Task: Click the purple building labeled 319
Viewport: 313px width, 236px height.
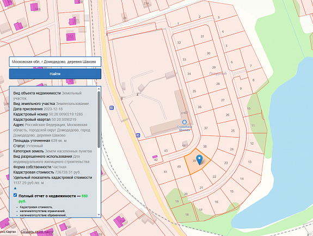Action: coord(34,7)
